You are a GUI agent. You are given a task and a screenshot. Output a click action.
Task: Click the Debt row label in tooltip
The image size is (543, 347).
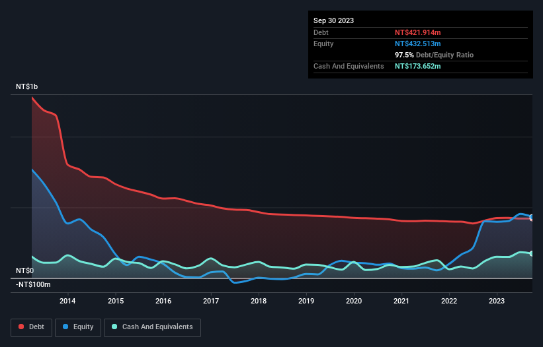tap(321, 32)
